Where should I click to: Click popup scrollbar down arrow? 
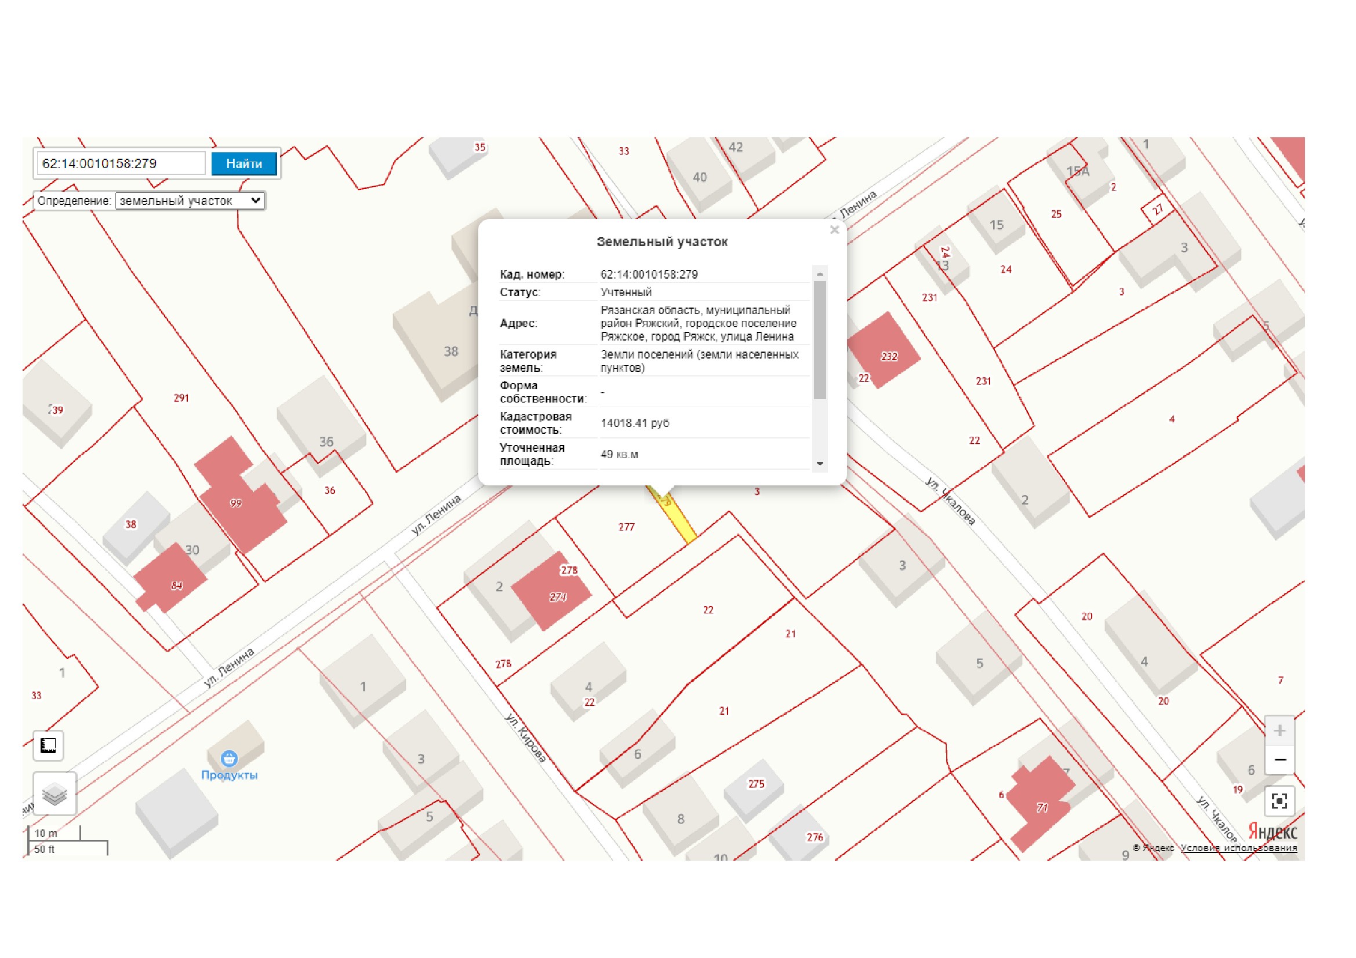pyautogui.click(x=820, y=464)
